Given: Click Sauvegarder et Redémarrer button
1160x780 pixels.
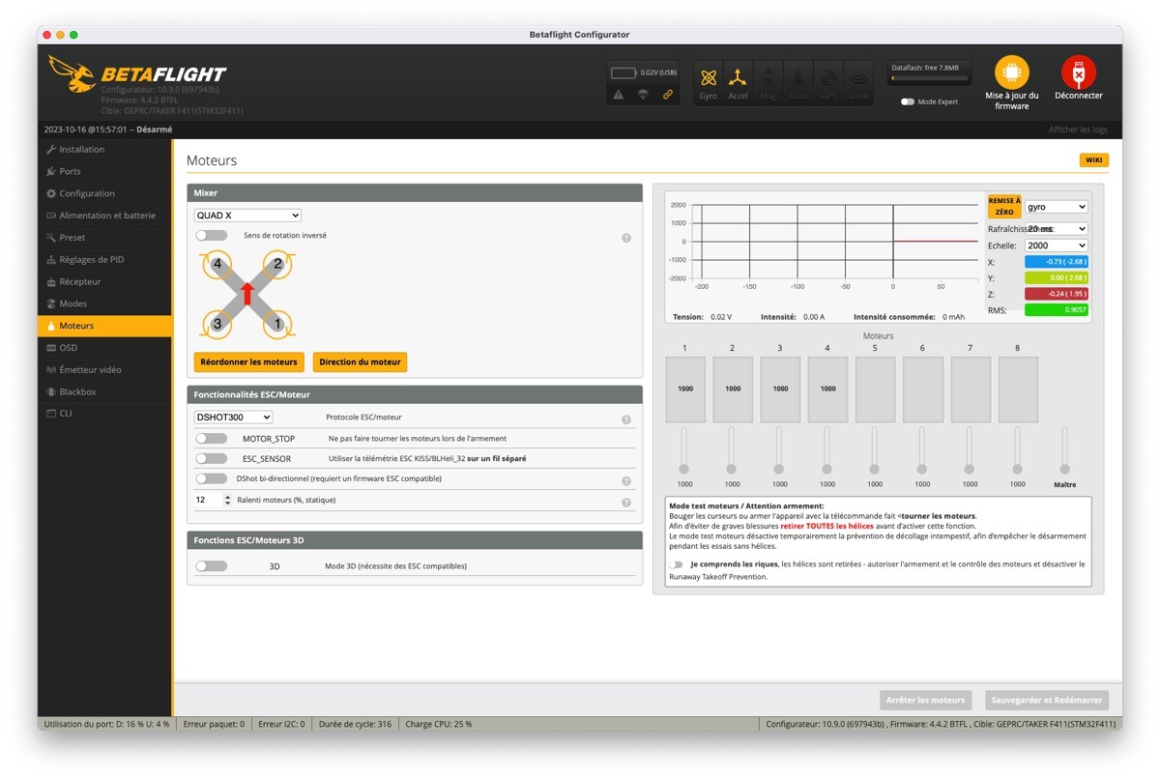Looking at the screenshot, I should pyautogui.click(x=1047, y=700).
